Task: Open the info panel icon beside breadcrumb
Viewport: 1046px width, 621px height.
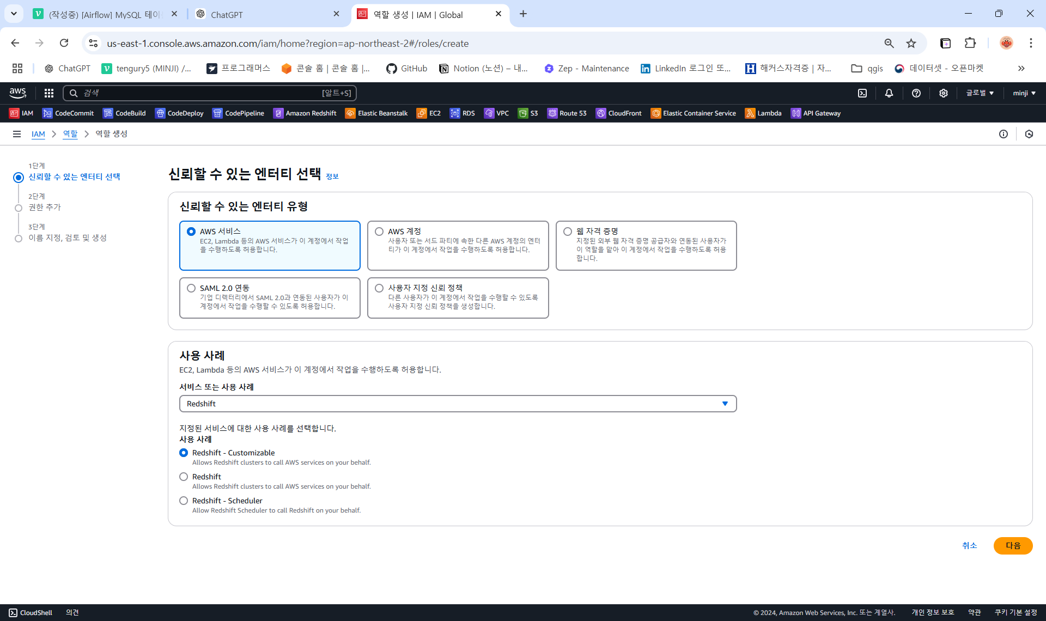Action: click(x=1004, y=134)
